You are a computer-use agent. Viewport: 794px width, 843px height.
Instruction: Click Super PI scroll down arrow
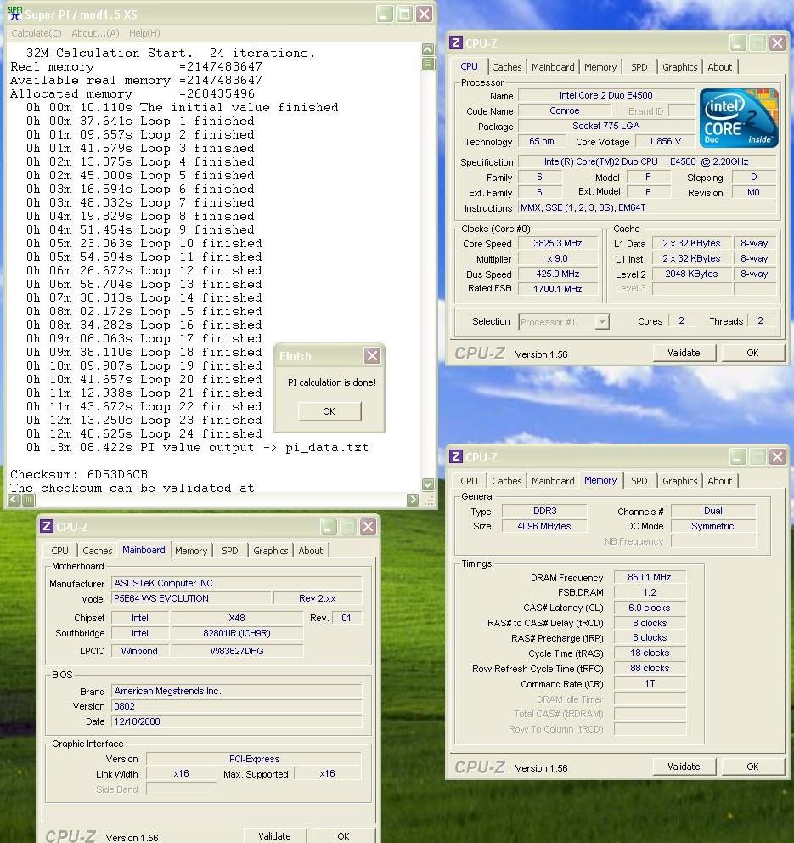(428, 484)
